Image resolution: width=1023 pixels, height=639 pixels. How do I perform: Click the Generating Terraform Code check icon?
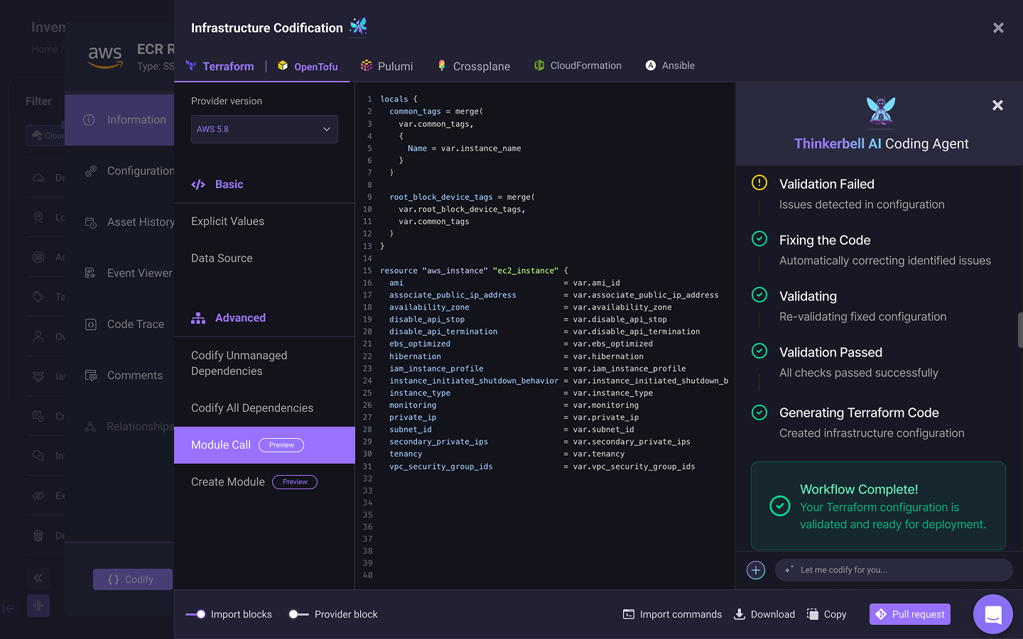(759, 412)
